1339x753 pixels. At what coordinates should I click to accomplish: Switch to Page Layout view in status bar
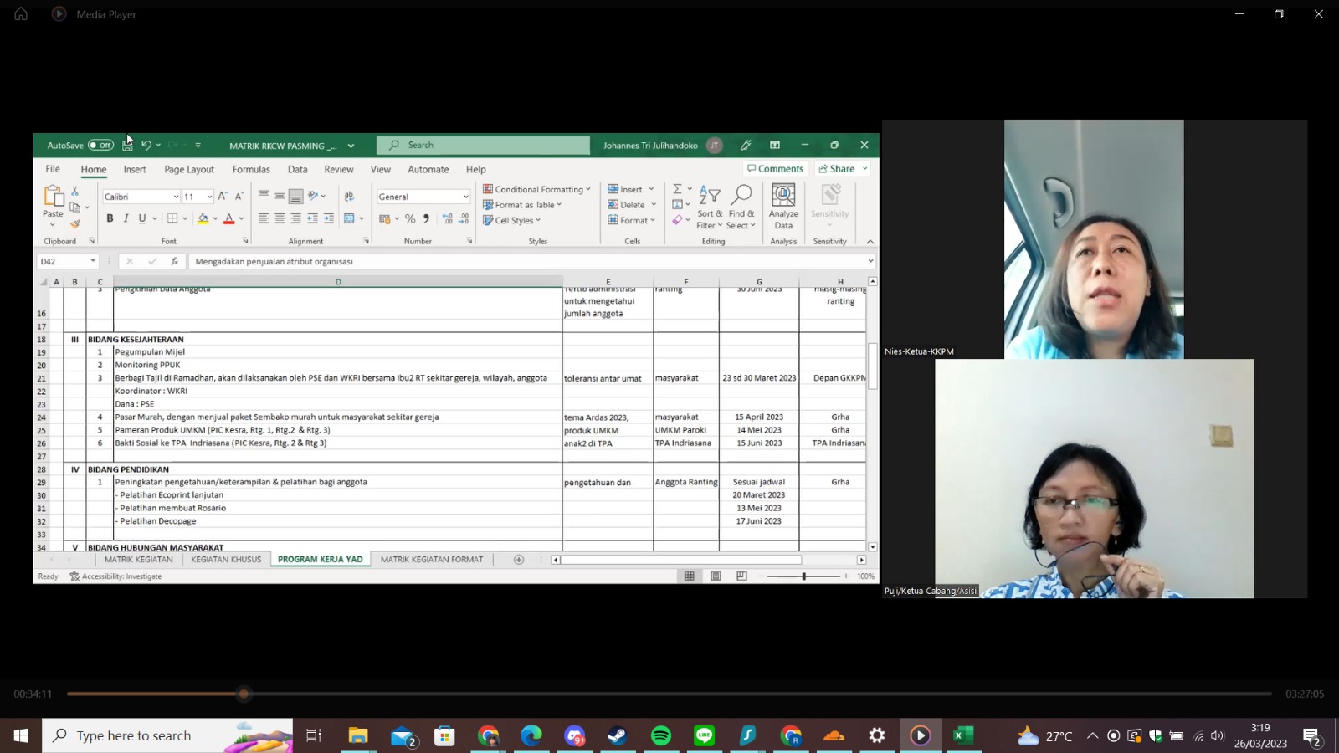point(716,576)
